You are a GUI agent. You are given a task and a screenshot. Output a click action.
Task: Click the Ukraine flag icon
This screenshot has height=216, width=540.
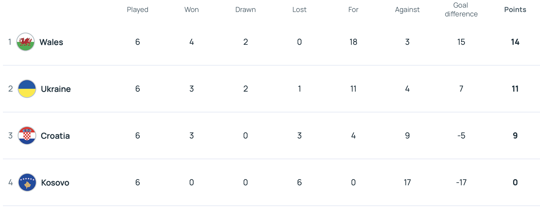click(27, 89)
